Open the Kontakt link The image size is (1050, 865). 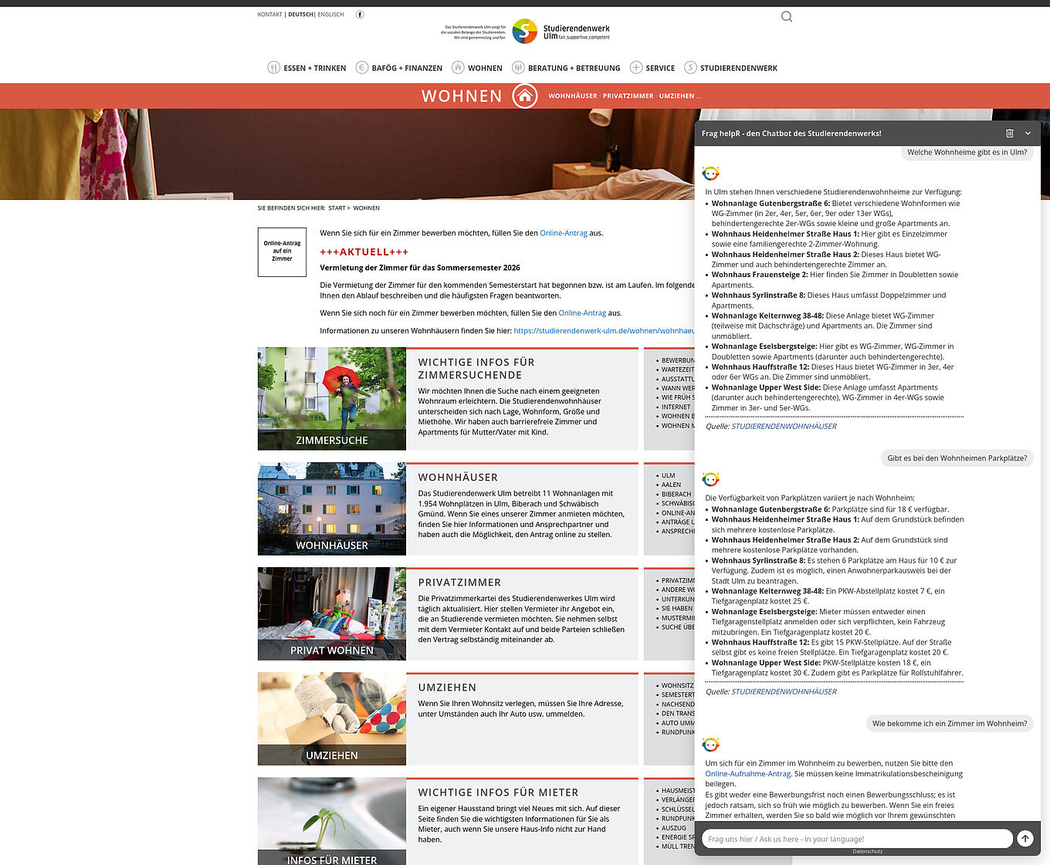point(270,15)
